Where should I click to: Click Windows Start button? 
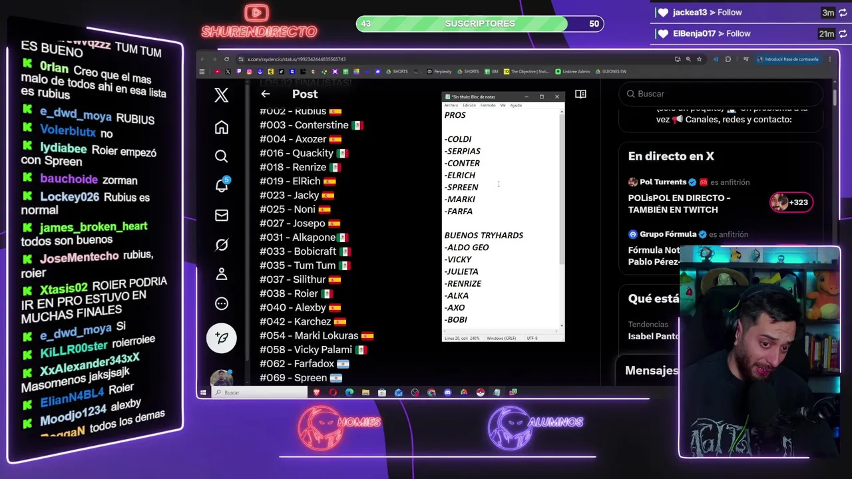[x=203, y=393]
